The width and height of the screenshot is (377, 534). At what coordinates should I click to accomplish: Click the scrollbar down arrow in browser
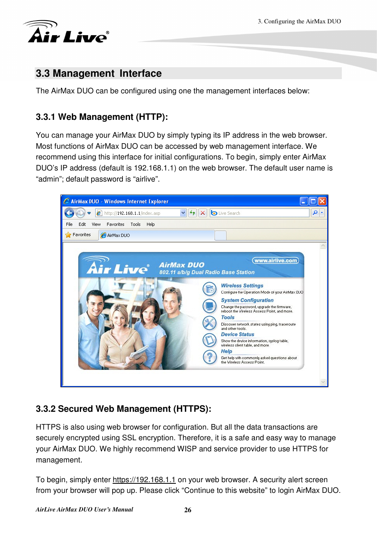click(x=323, y=382)
